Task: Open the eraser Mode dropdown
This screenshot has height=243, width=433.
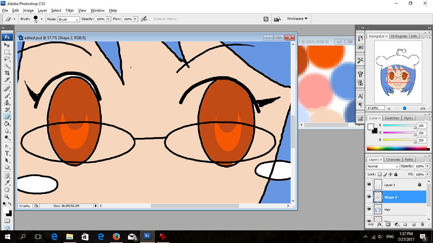Action: [68, 19]
